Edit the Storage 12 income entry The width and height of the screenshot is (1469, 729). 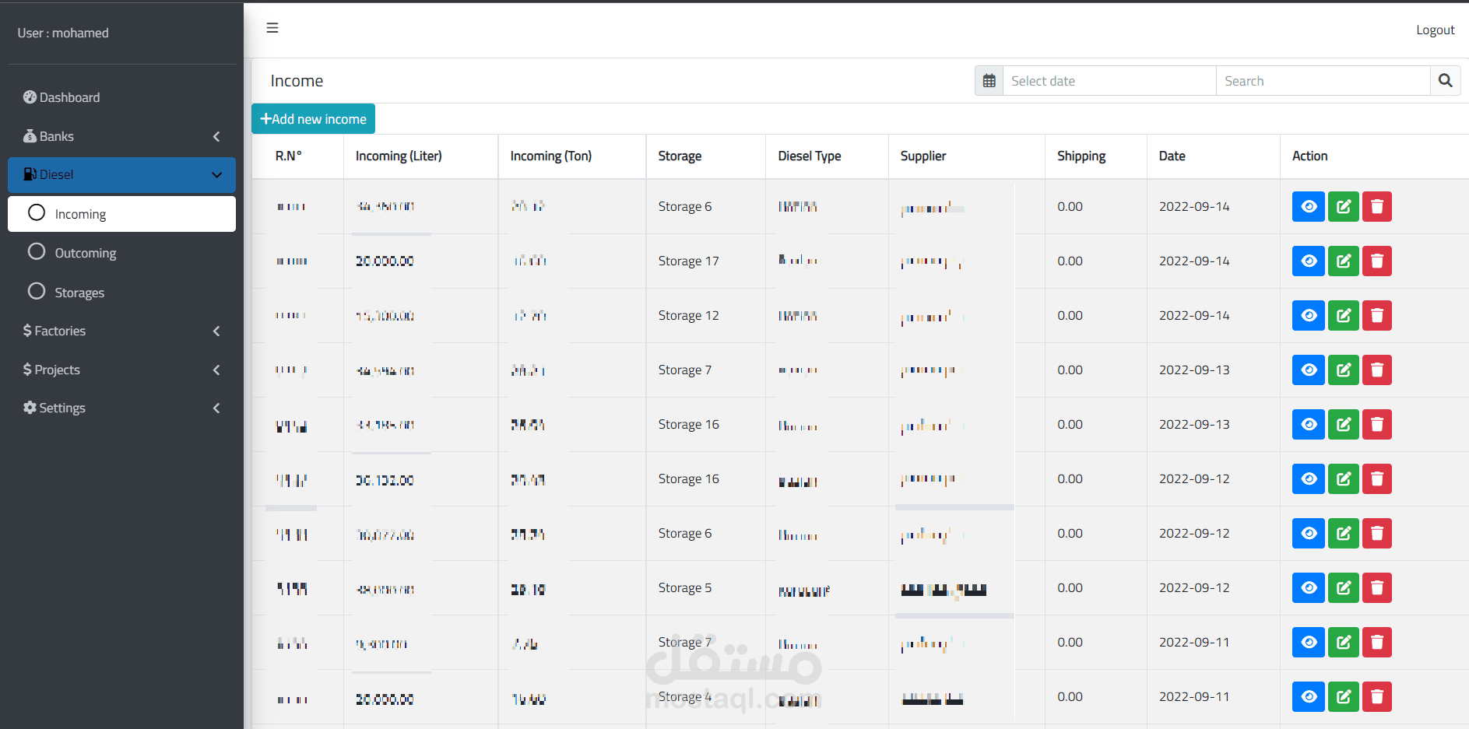coord(1344,316)
